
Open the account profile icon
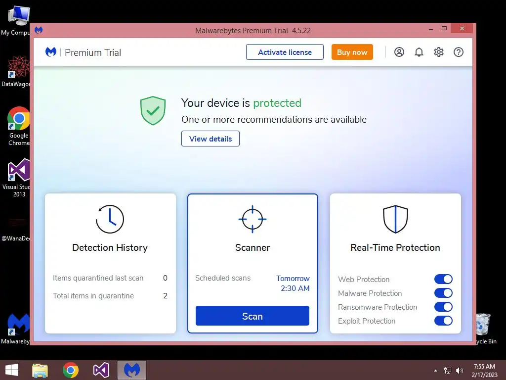[x=399, y=52]
